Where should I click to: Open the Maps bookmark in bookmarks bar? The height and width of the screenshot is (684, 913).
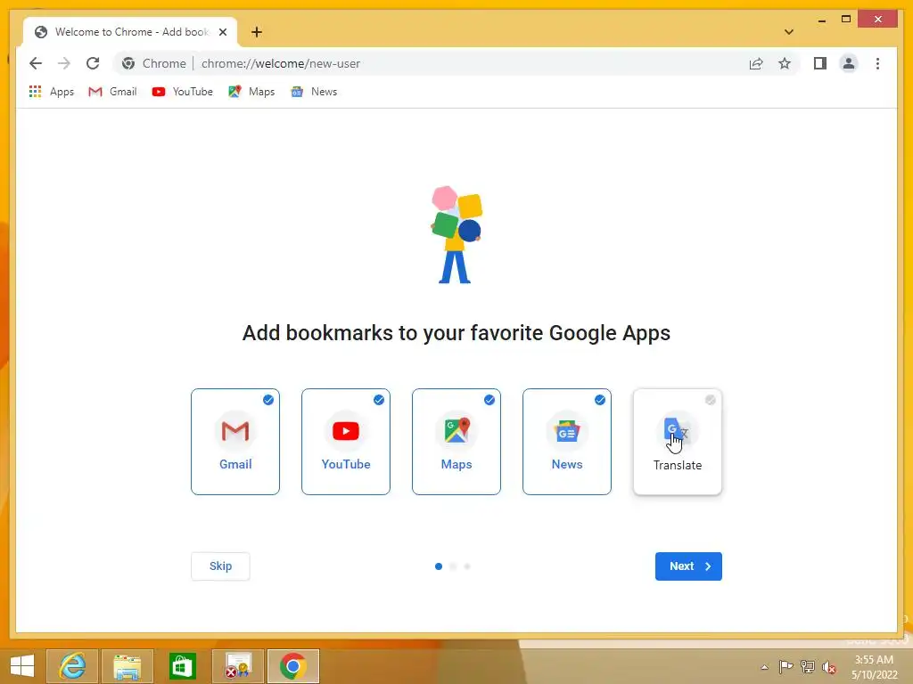pyautogui.click(x=251, y=92)
